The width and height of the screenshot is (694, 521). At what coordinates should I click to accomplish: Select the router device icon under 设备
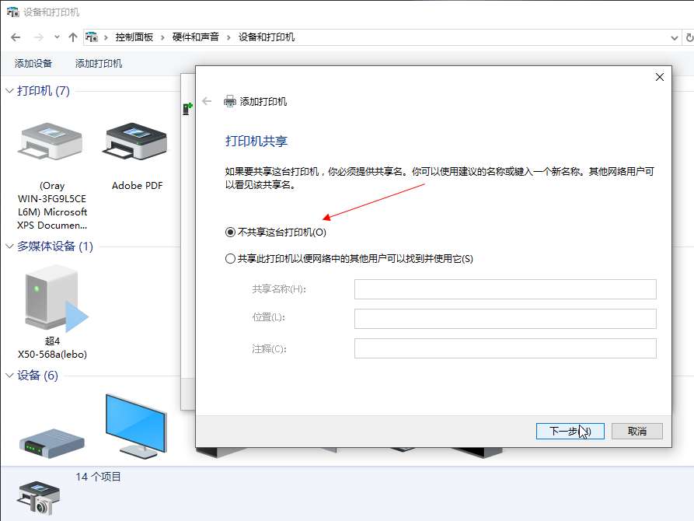pos(52,442)
